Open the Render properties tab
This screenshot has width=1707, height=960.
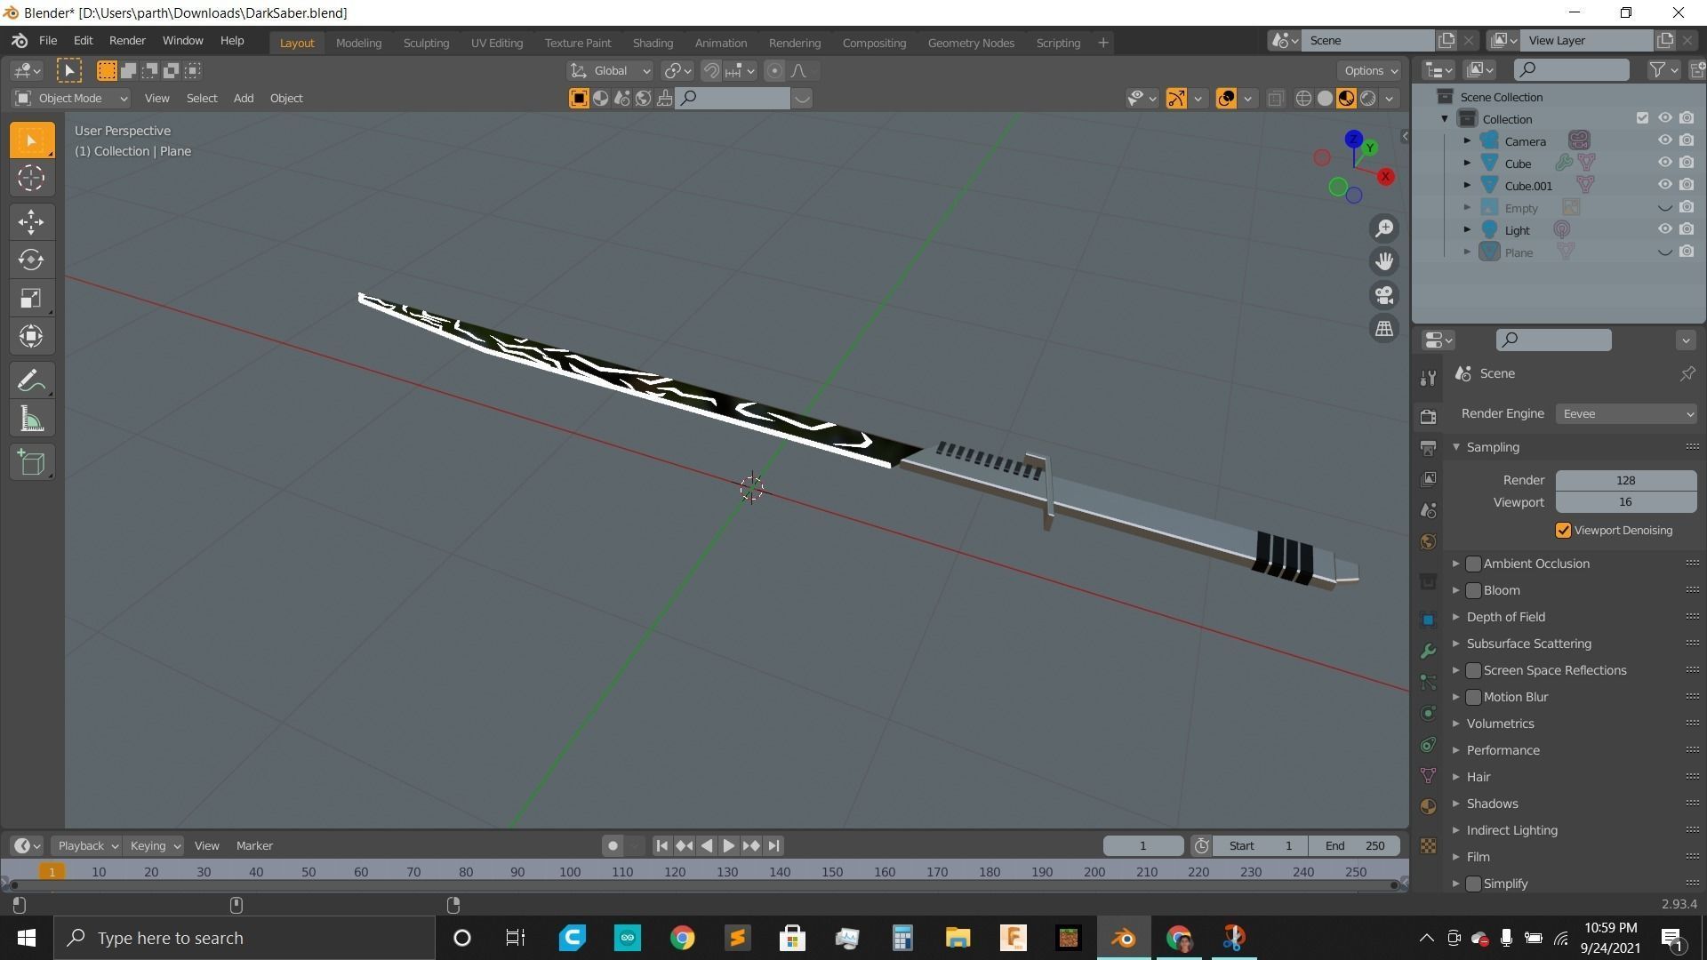(1428, 416)
